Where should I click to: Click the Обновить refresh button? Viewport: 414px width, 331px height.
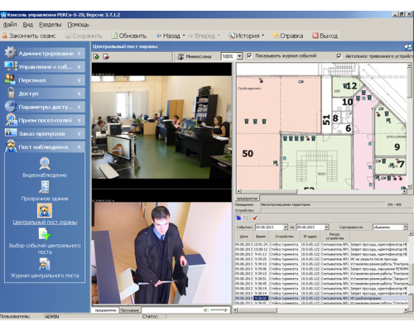coord(129,36)
